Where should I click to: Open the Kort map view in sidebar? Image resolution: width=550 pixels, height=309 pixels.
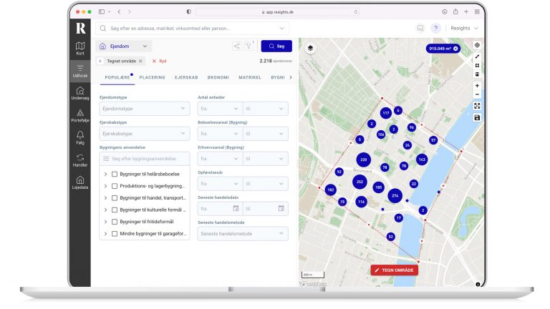click(x=80, y=48)
